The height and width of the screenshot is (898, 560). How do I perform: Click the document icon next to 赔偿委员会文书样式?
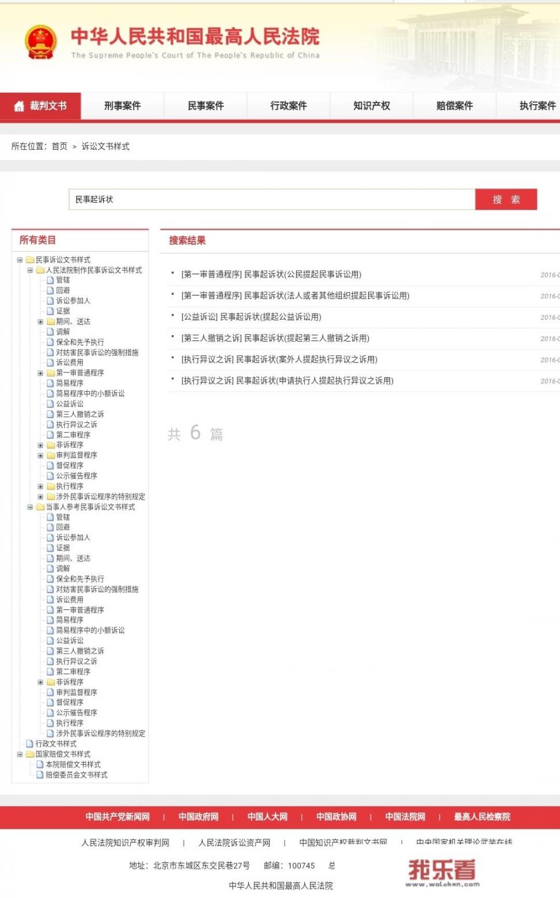[x=40, y=775]
